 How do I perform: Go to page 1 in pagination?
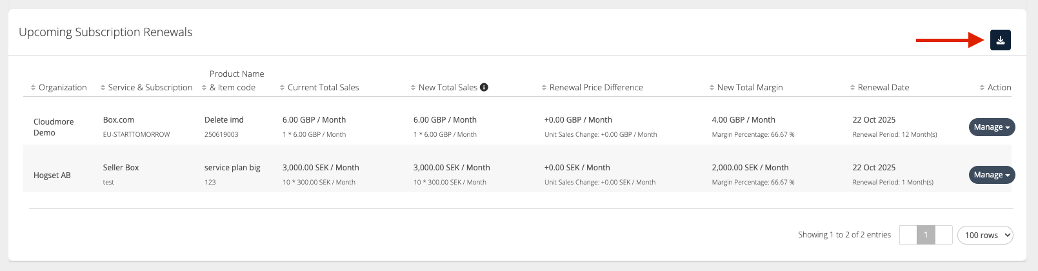(926, 235)
